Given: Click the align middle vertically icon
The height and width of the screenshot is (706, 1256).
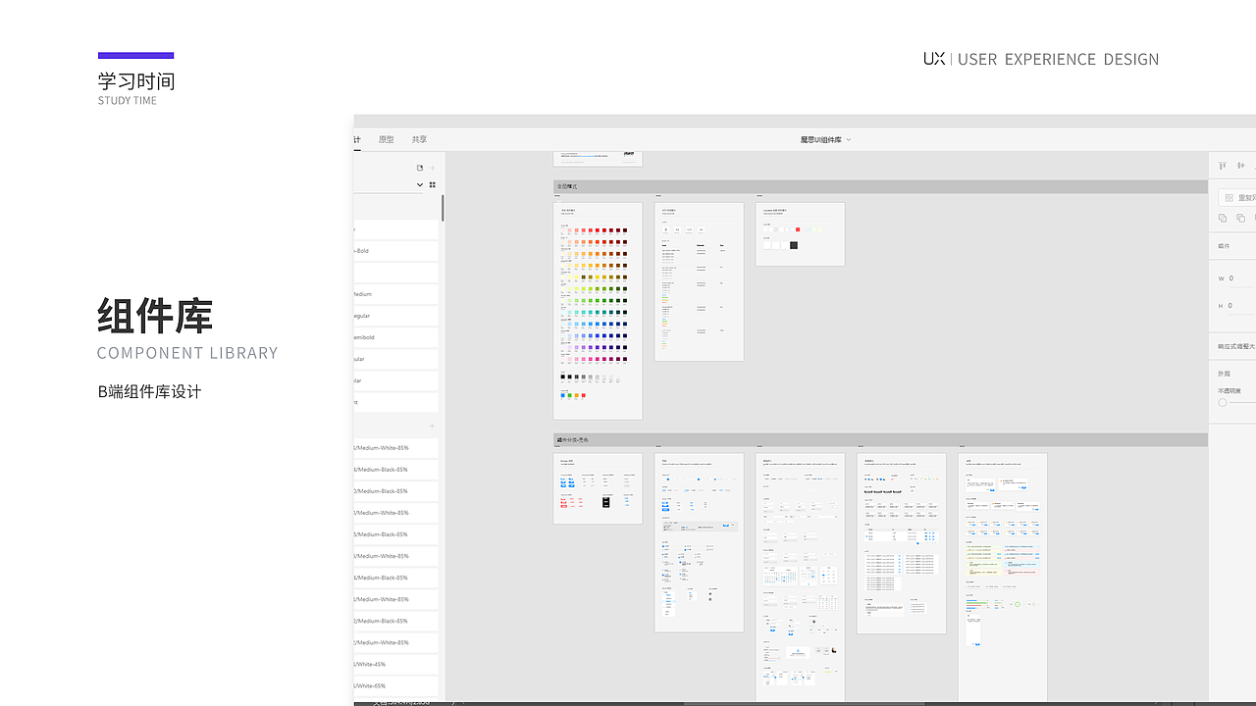Looking at the screenshot, I should pos(1240,167).
